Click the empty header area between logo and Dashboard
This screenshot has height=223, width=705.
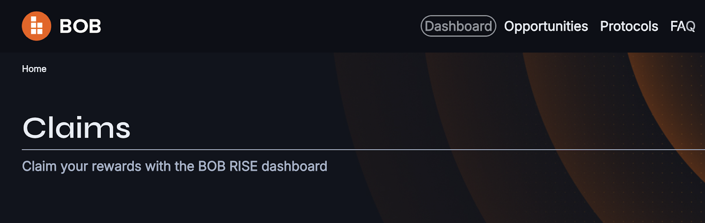pyautogui.click(x=260, y=26)
